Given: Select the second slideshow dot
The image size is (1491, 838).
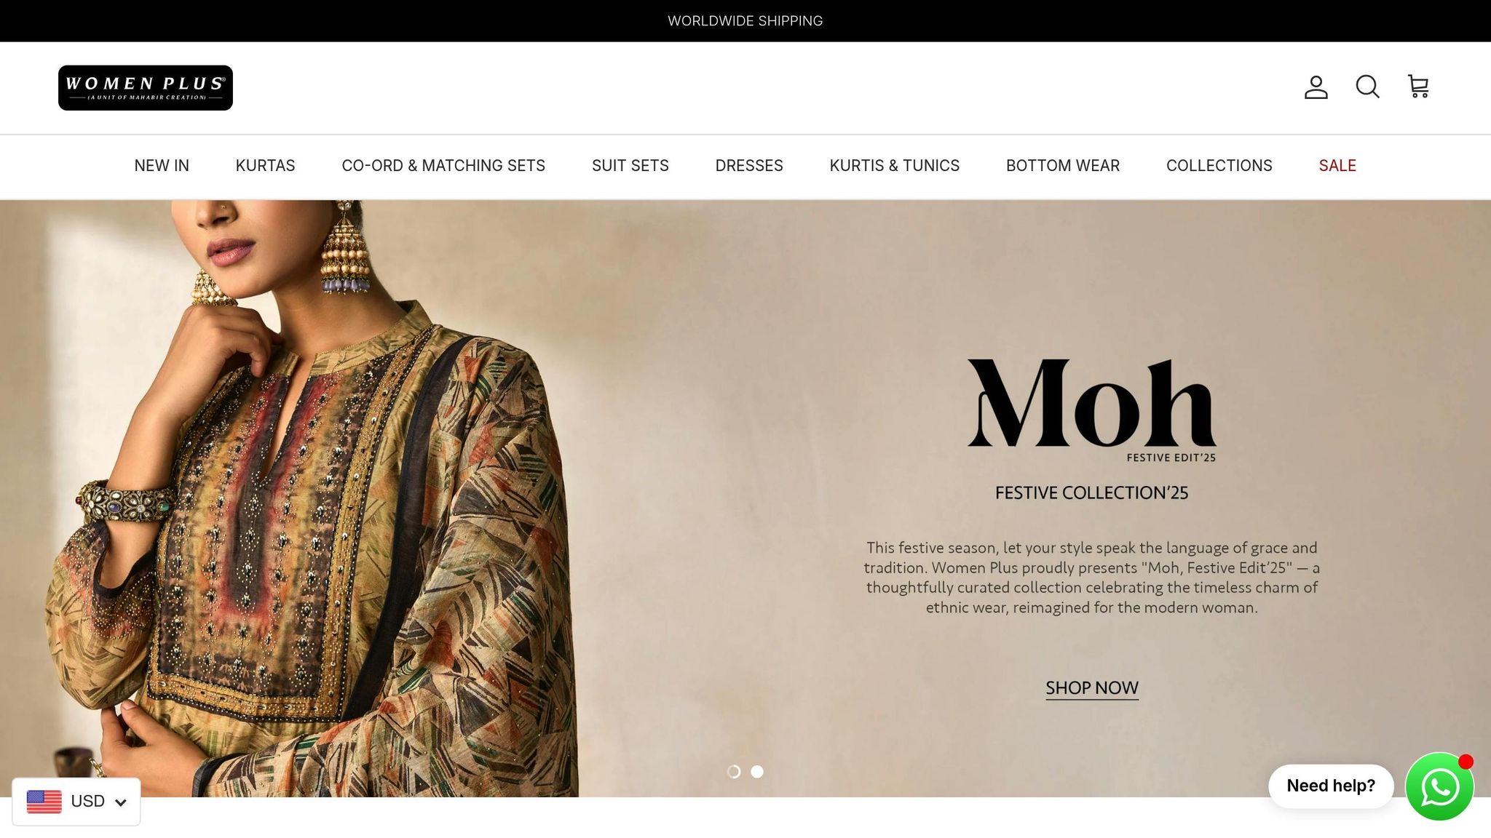Looking at the screenshot, I should coord(757,772).
